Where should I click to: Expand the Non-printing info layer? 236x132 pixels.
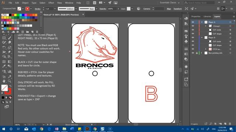(x=202, y=53)
